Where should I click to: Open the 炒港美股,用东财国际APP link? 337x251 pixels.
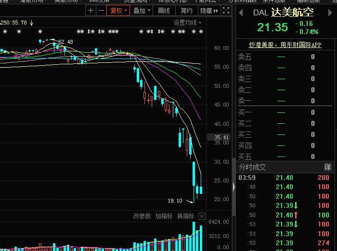285,45
